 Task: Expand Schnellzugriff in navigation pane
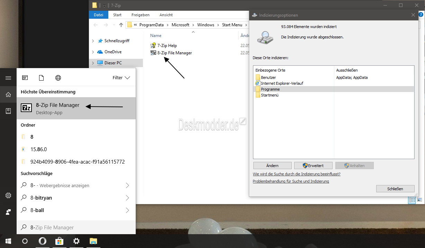[93, 41]
